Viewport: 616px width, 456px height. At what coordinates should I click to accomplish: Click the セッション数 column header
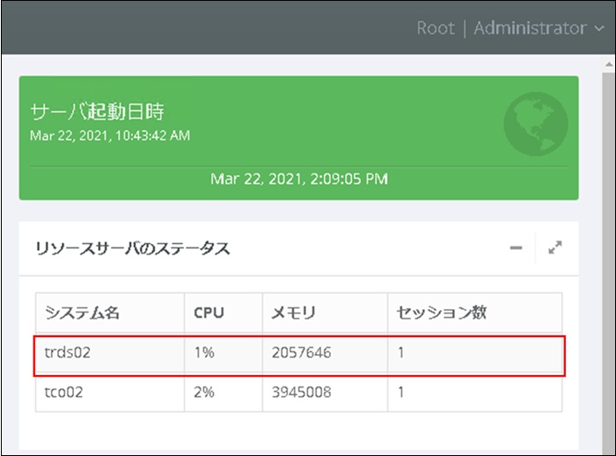click(x=443, y=313)
